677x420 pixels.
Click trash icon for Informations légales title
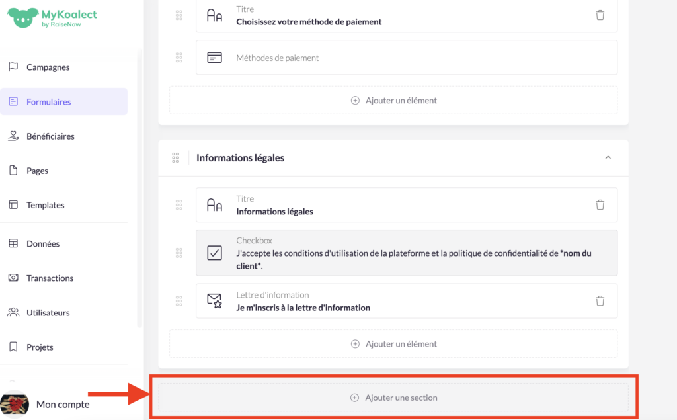click(600, 205)
